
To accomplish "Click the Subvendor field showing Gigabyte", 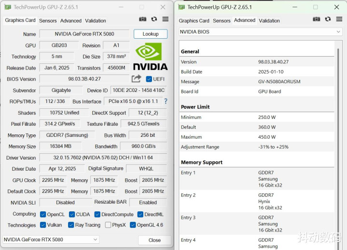I will [x=61, y=90].
